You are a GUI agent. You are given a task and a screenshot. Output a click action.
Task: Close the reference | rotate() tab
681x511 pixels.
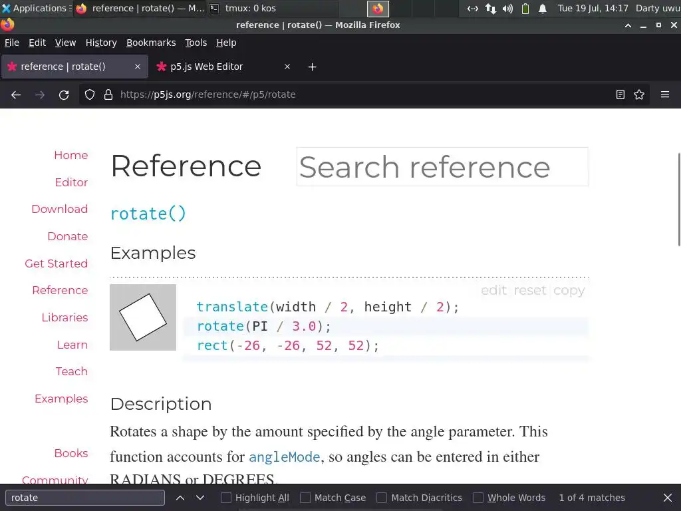tap(138, 67)
